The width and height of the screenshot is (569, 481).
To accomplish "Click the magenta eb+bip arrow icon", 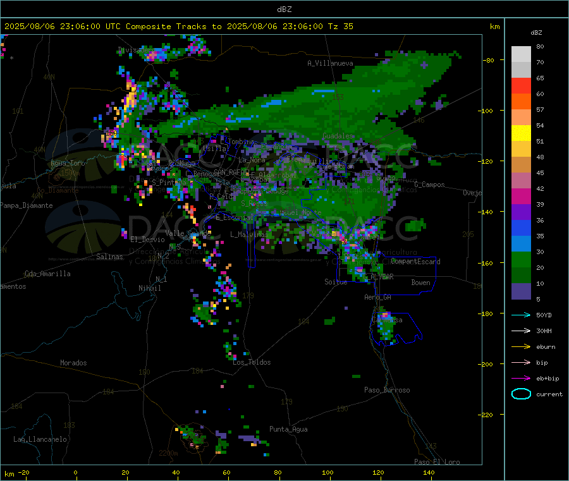I will point(521,379).
